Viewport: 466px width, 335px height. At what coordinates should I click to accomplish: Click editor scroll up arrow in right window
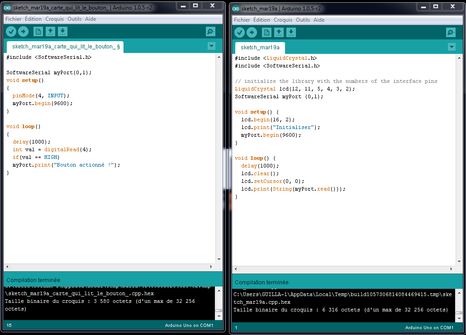click(459, 57)
